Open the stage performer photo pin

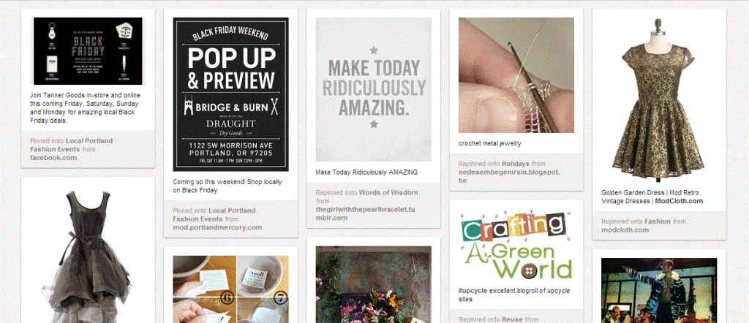coord(659,291)
